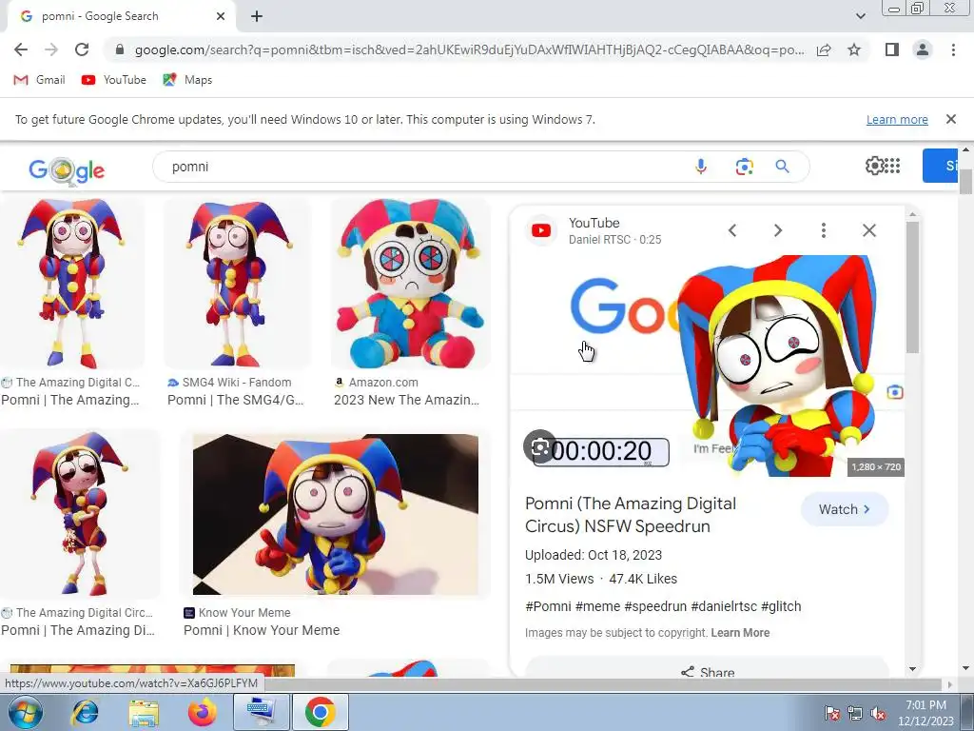Open Chrome three-dot menu
This screenshot has height=731, width=974.
[x=953, y=49]
